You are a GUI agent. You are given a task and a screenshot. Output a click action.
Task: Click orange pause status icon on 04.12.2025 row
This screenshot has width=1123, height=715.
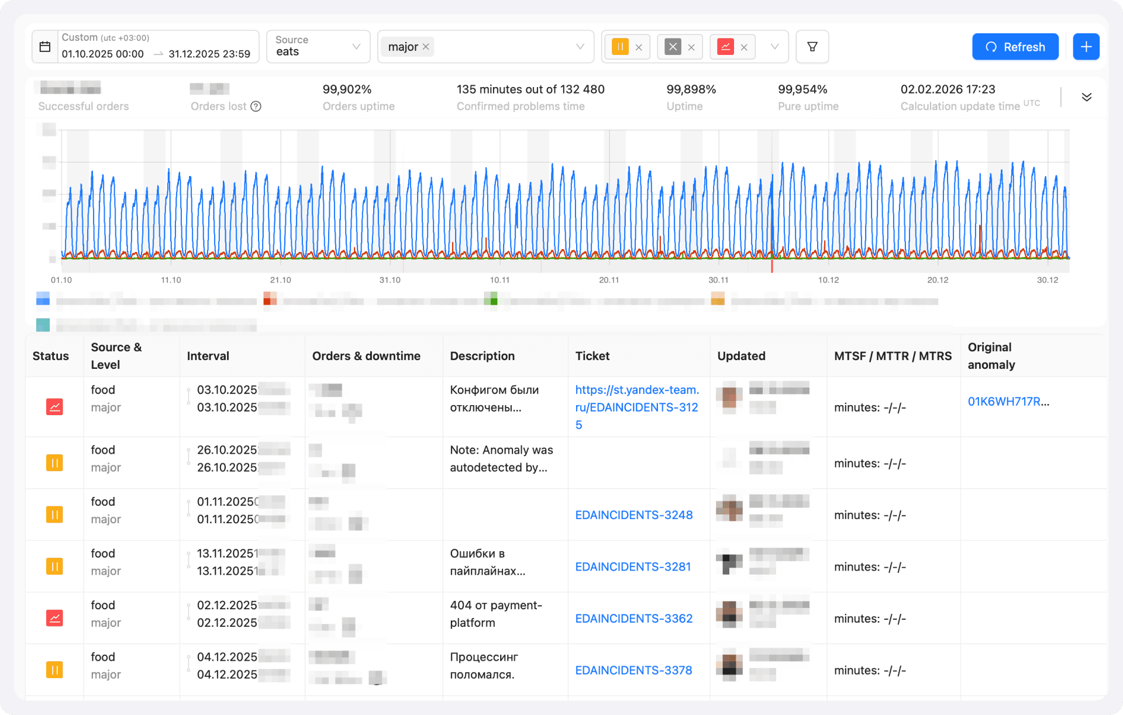pos(54,670)
